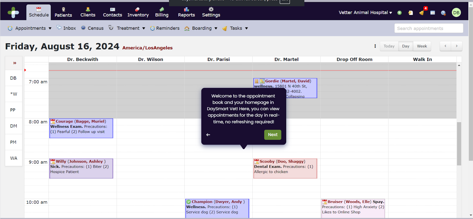
Task: Open the quick note lightning page icon
Action: point(411,13)
